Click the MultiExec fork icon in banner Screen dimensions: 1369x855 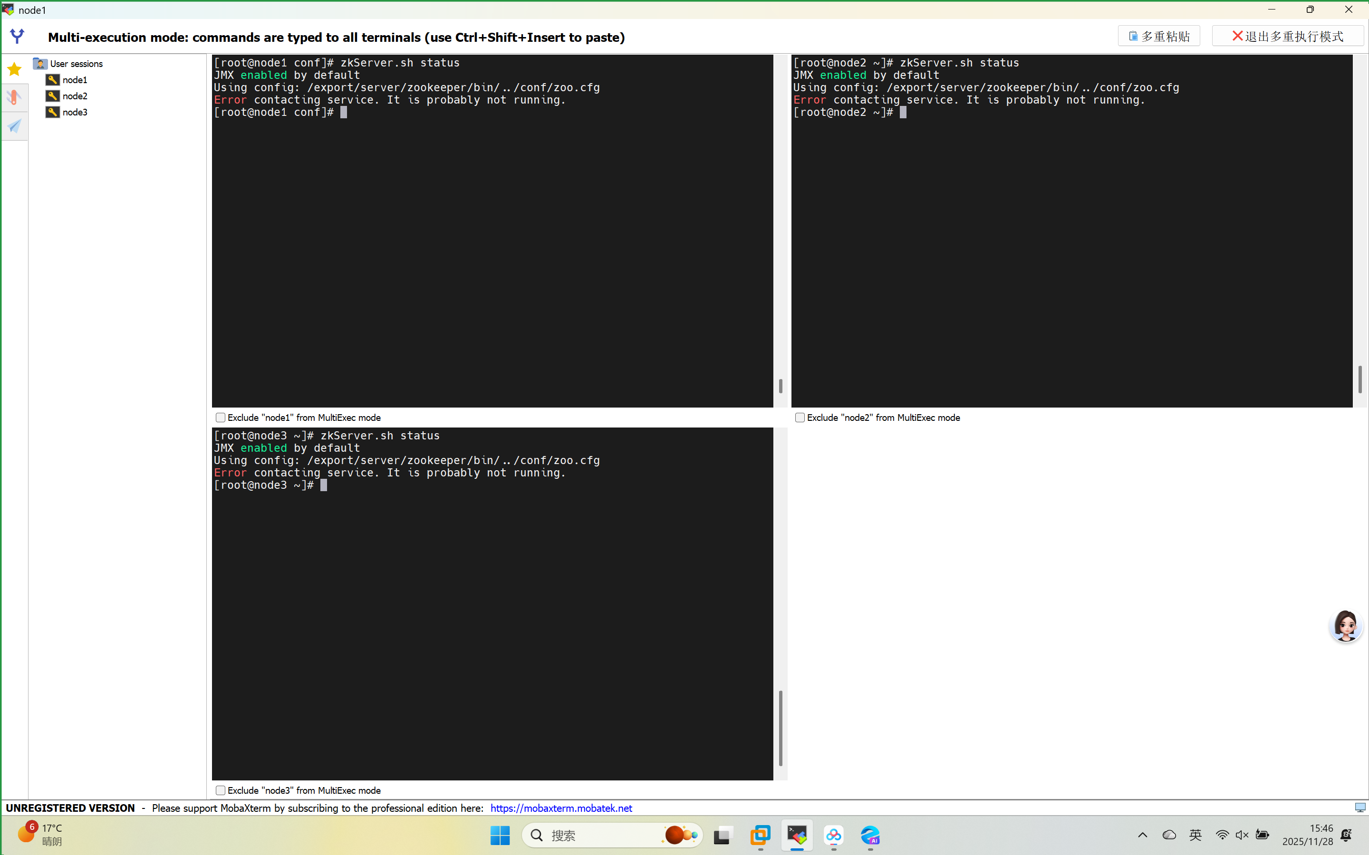[x=18, y=37]
